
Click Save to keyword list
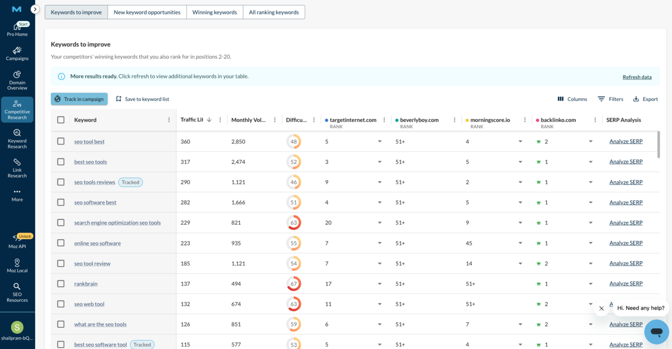(142, 99)
